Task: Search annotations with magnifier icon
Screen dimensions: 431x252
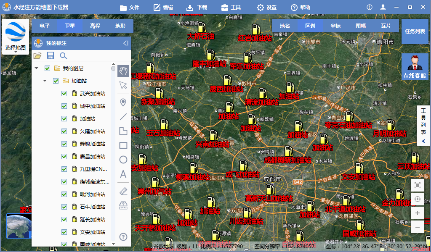Action: (63, 56)
